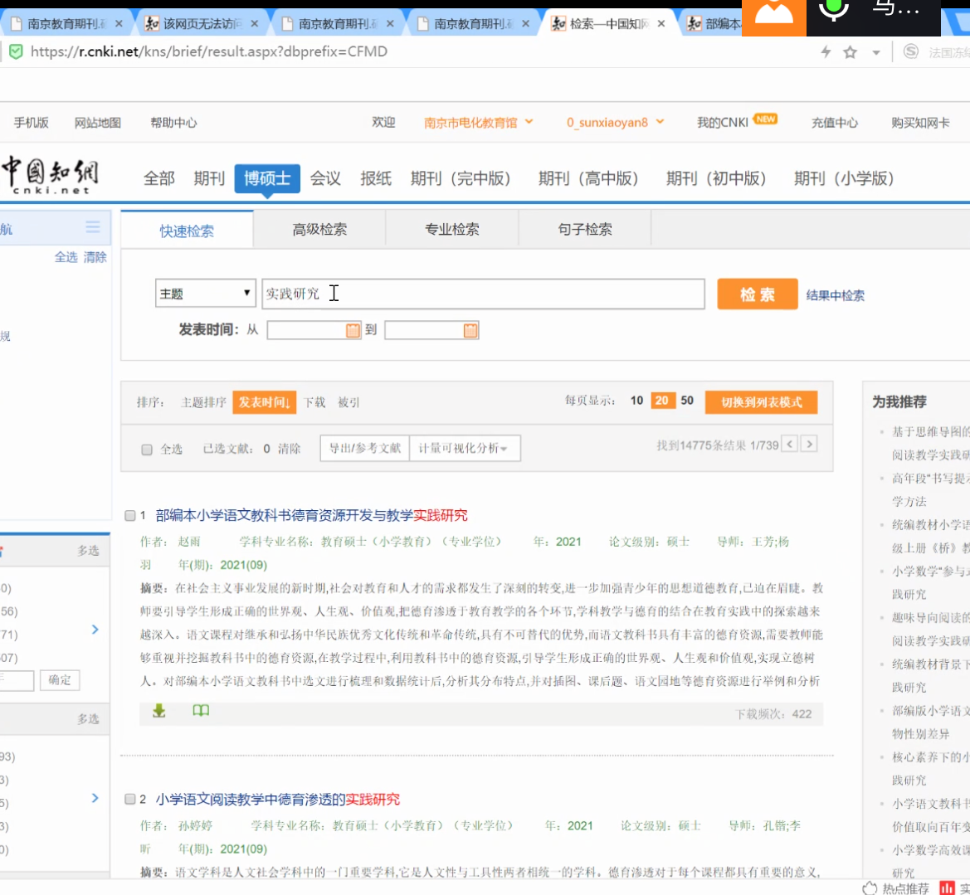970x895 pixels.
Task: Click the lightning speed-mode icon
Action: coord(826,52)
